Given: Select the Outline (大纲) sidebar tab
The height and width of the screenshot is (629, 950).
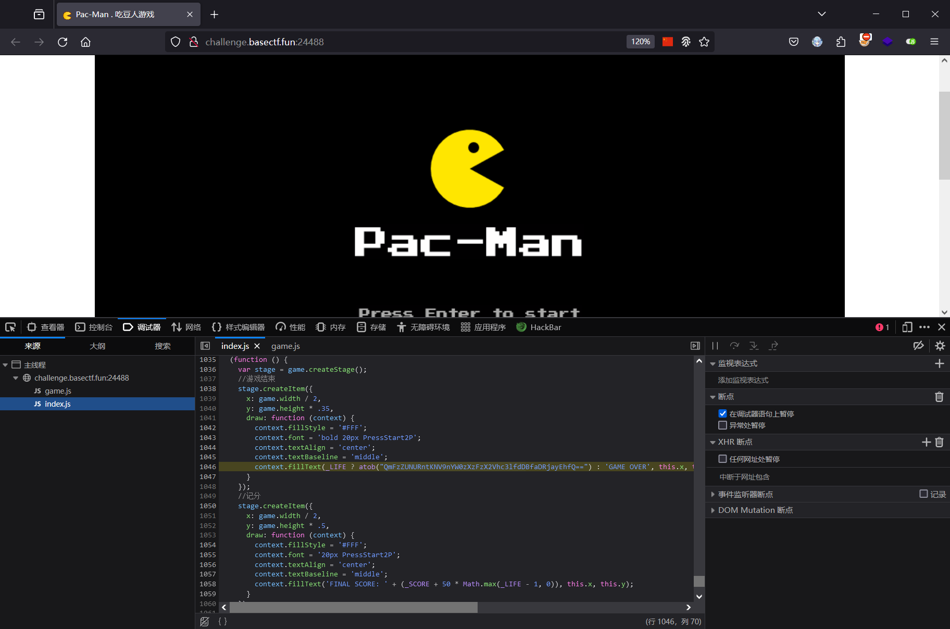Looking at the screenshot, I should (97, 346).
